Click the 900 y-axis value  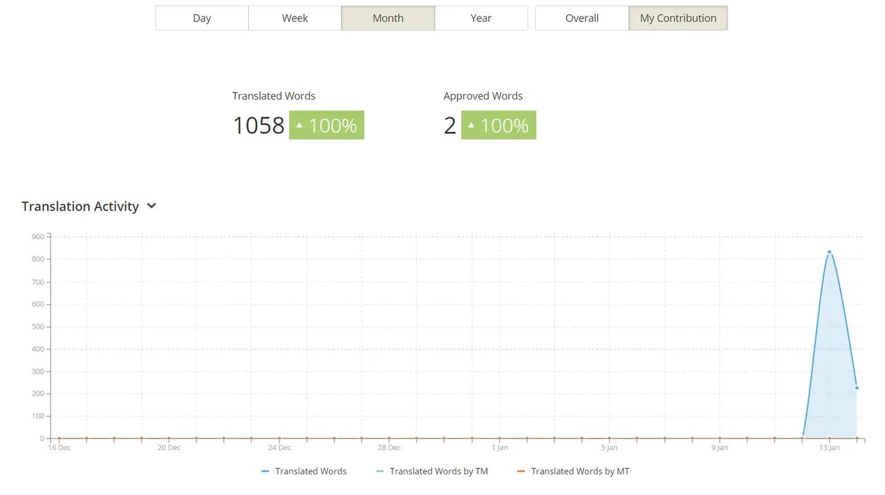click(x=37, y=237)
